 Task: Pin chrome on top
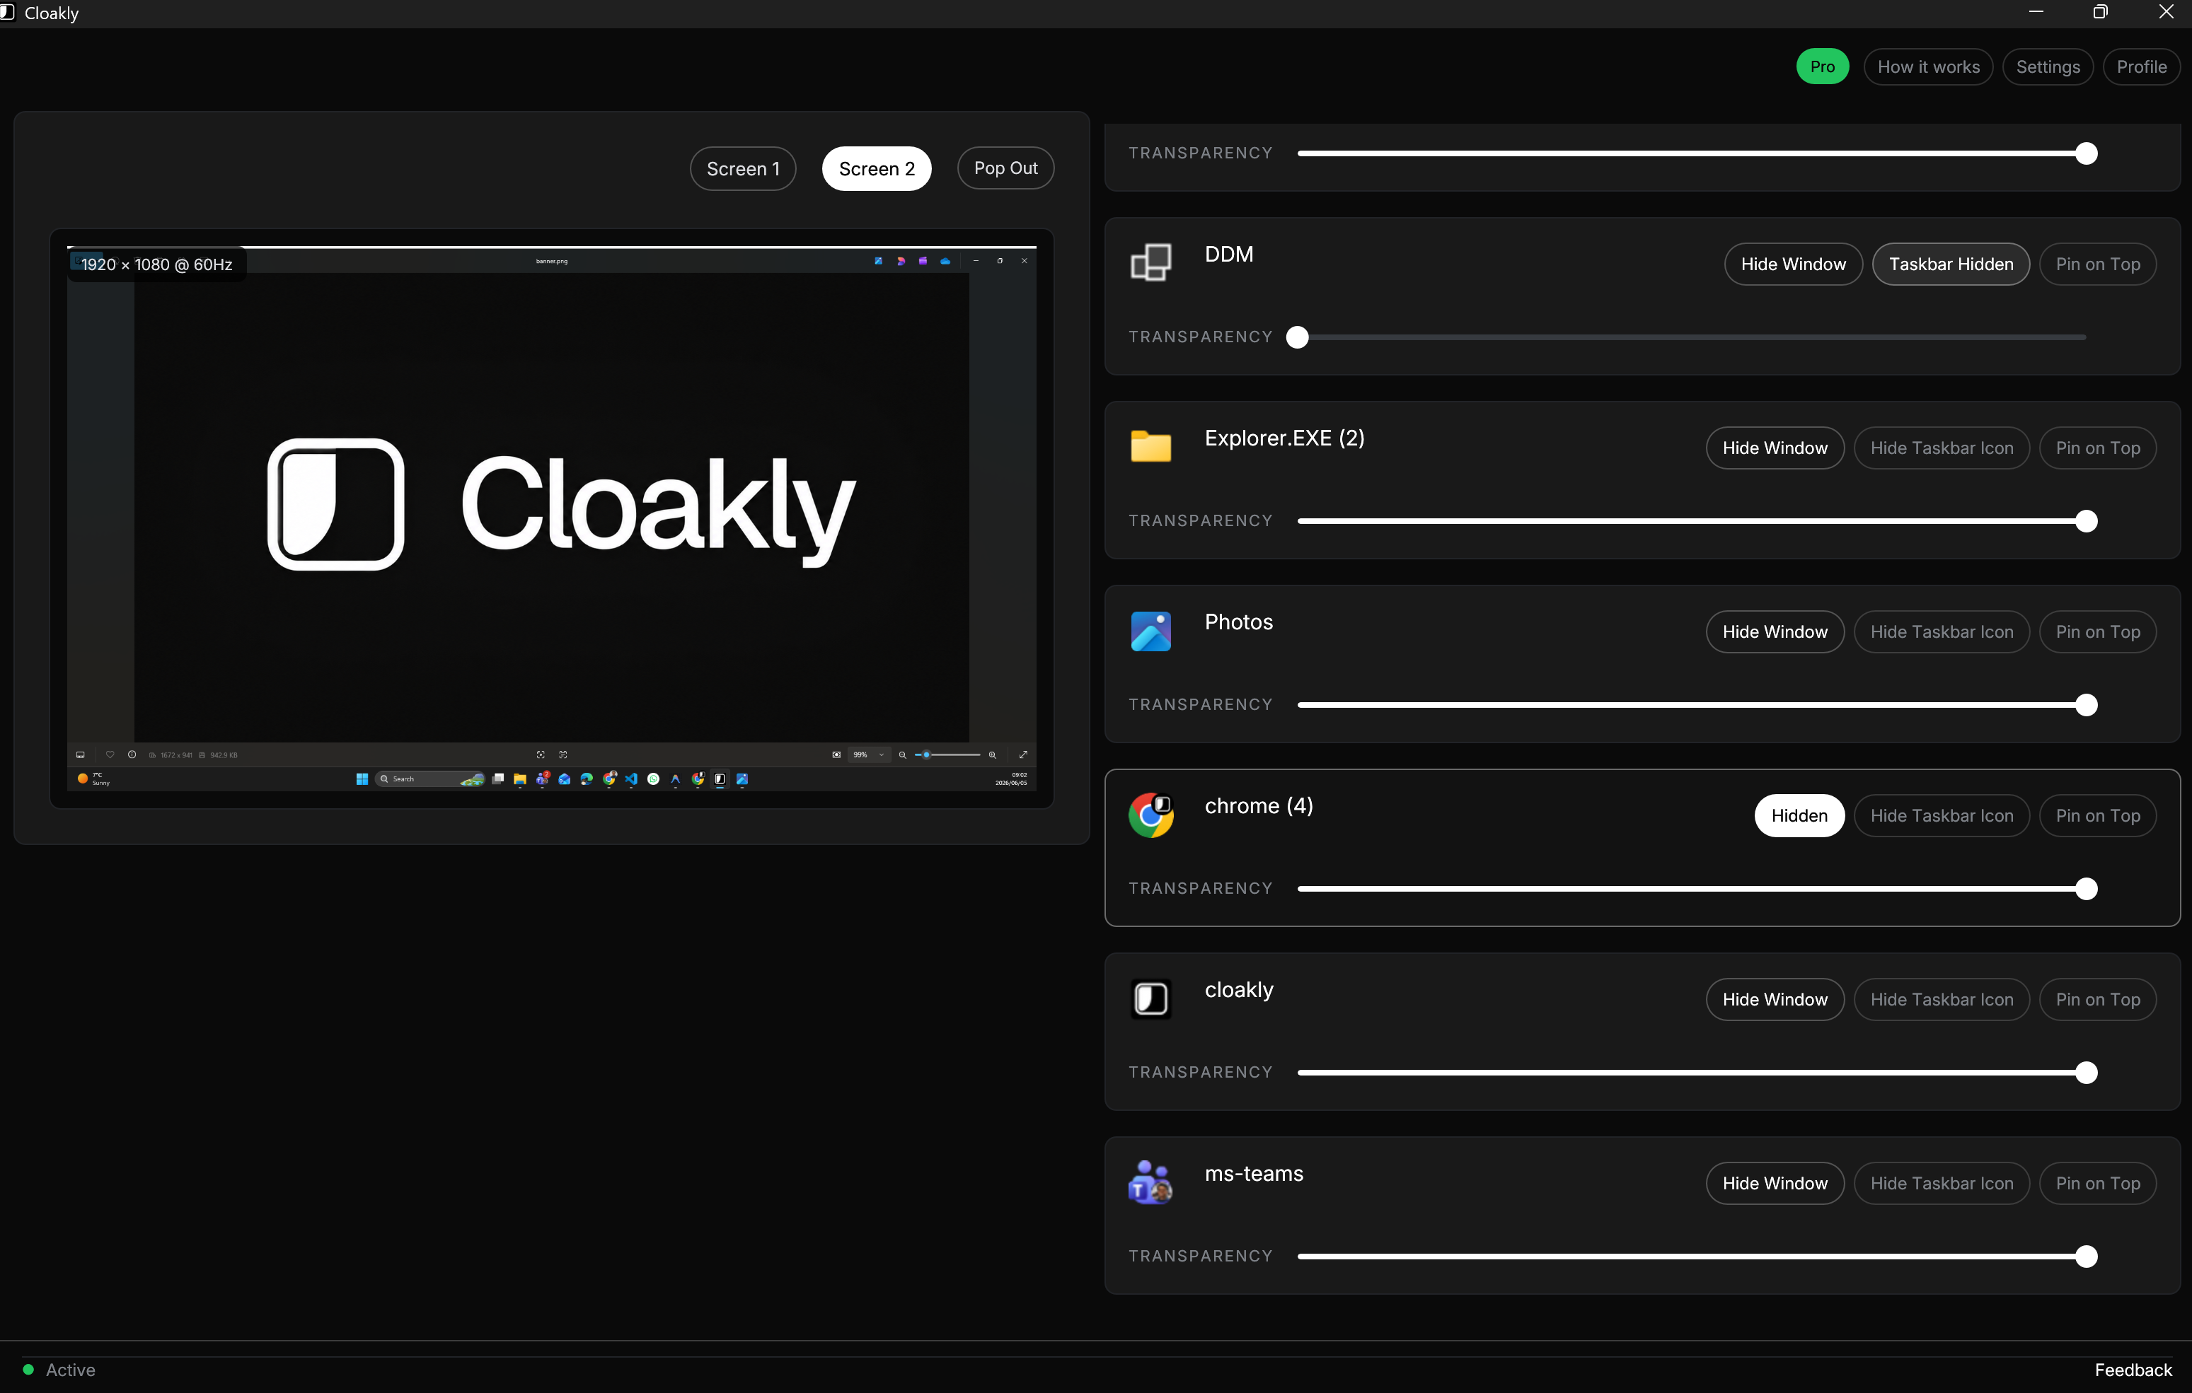coord(2097,815)
